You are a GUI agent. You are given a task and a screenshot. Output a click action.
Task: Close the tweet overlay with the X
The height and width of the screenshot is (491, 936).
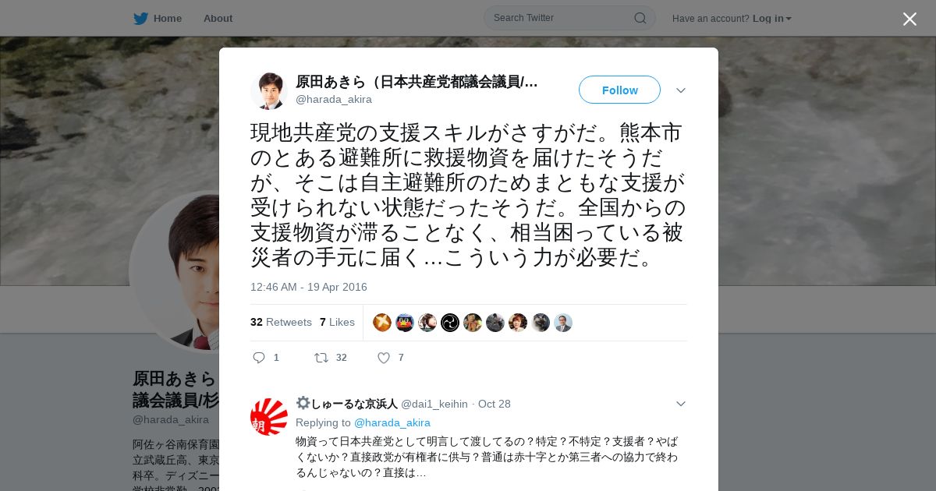point(909,19)
